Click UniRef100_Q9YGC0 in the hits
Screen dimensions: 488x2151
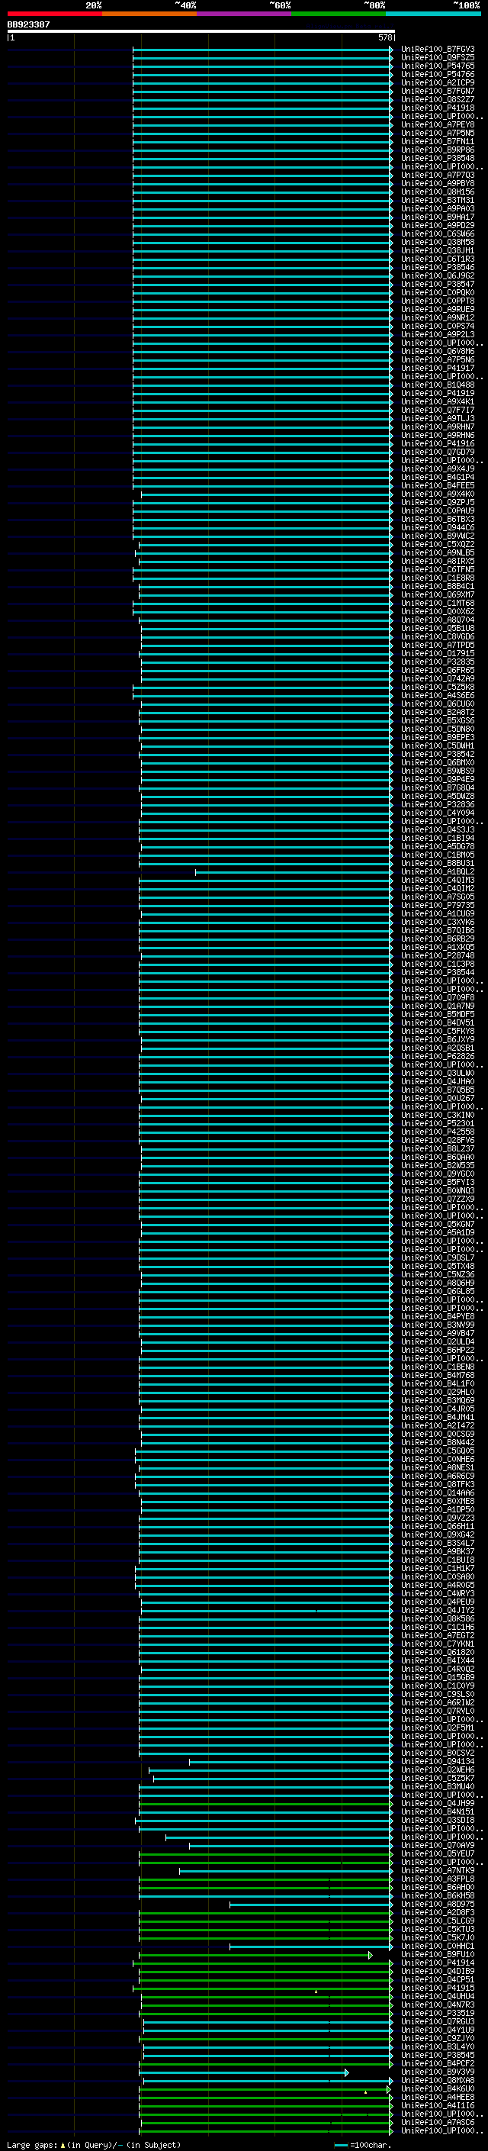point(438,1174)
